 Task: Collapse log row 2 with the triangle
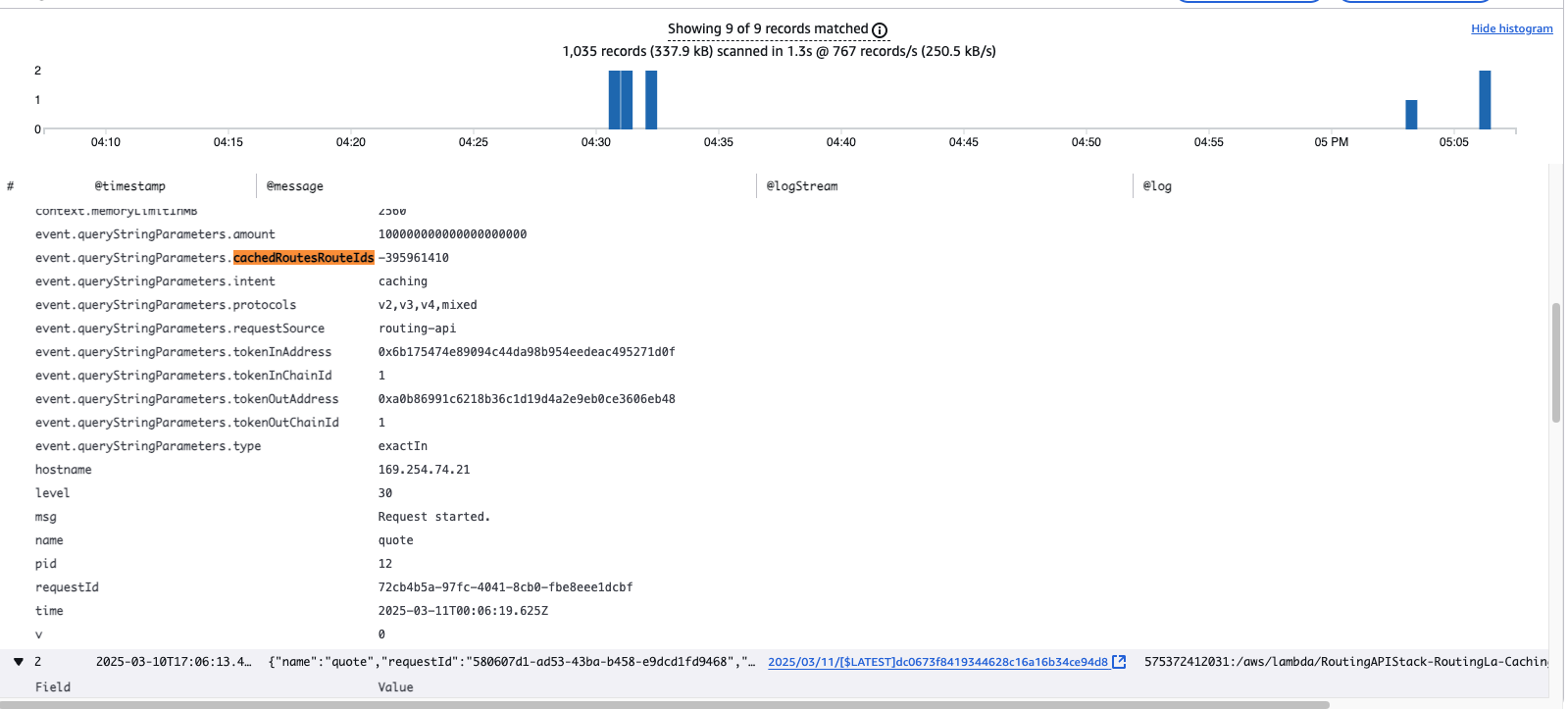18,662
